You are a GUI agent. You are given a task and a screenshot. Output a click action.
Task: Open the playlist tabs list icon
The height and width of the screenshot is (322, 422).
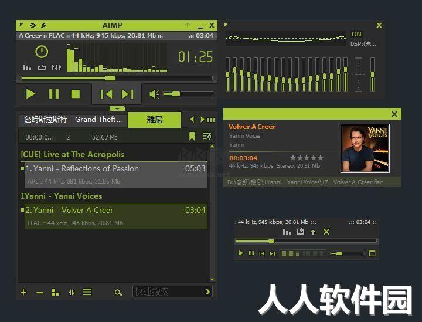[x=211, y=120]
